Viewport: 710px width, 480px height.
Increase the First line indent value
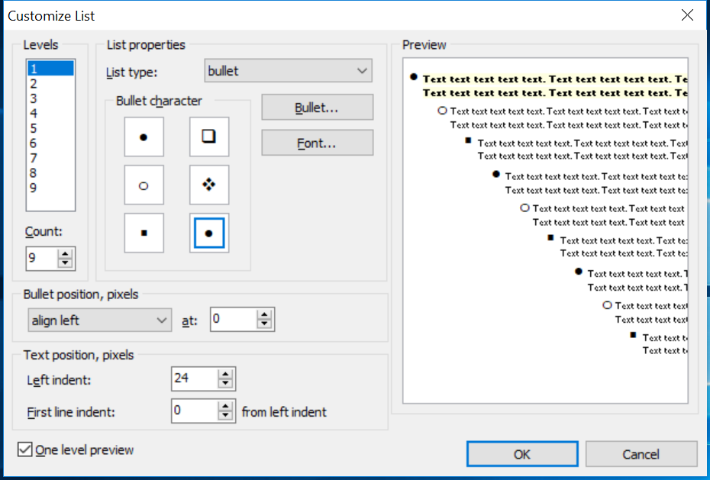225,407
